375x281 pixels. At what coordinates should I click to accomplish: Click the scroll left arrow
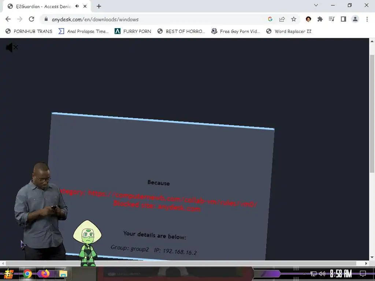click(x=3, y=263)
